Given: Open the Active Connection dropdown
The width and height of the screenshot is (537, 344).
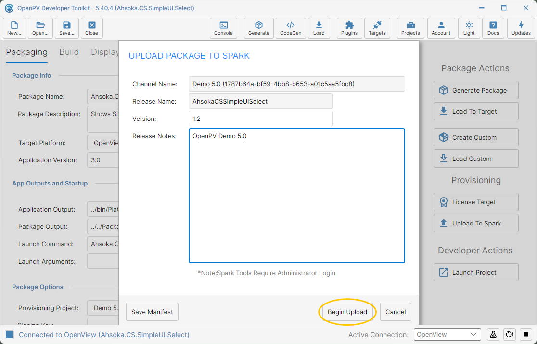Looking at the screenshot, I should click(x=447, y=334).
